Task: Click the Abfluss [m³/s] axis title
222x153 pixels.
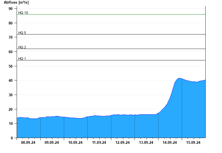Action: [16, 3]
